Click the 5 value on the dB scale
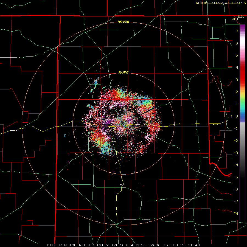This screenshot has height=247, width=247. (x=237, y=55)
